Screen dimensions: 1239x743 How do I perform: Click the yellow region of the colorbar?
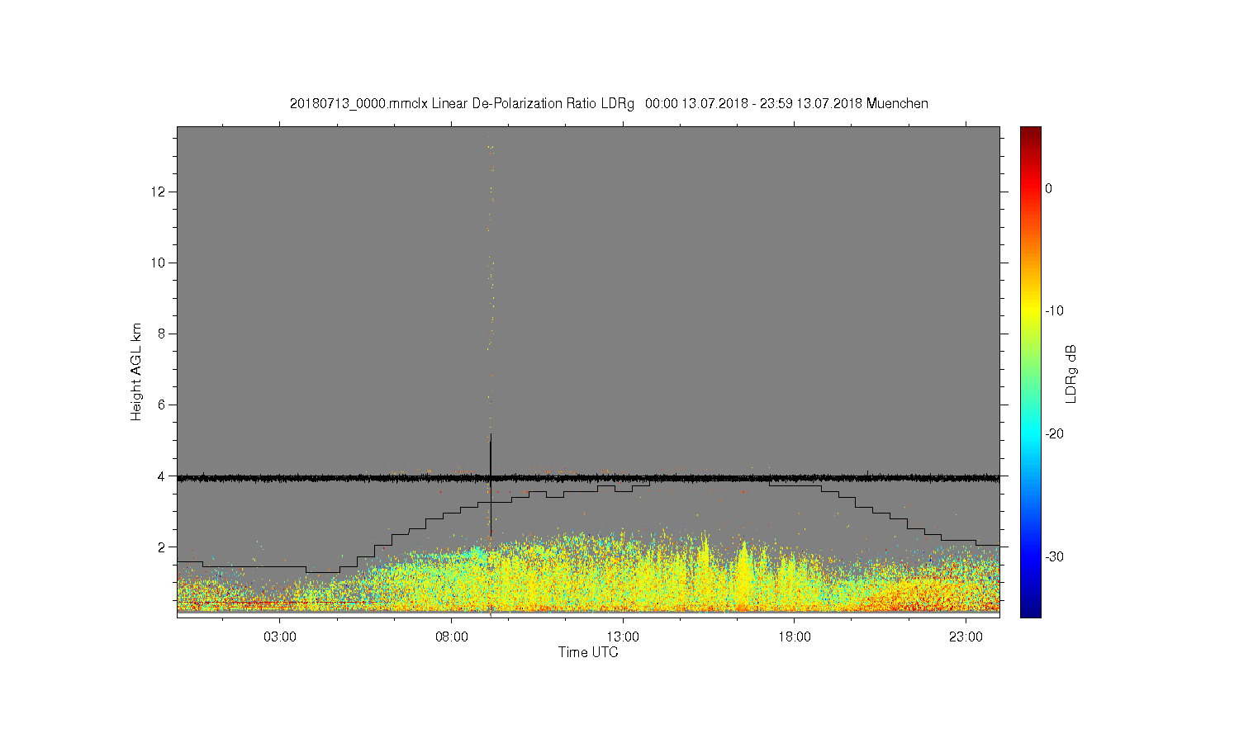[1031, 311]
